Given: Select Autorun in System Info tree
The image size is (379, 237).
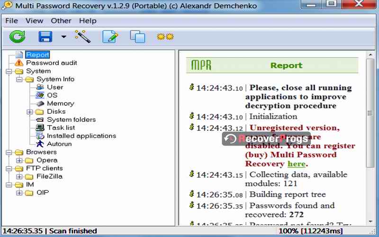Looking at the screenshot, I should 59,144.
